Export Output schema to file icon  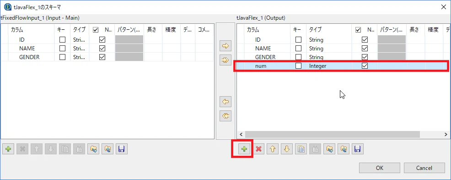pyautogui.click(x=344, y=149)
